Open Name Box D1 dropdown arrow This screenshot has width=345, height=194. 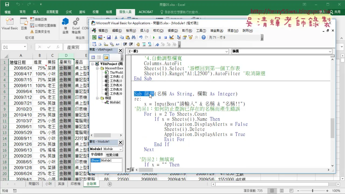(25, 47)
